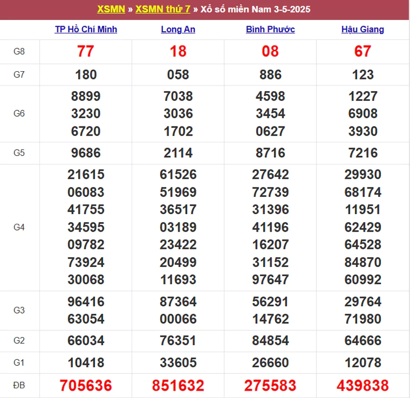Viewport: 410px width, 398px height.
Task: Click G6 number 6908
Action: pos(363,114)
